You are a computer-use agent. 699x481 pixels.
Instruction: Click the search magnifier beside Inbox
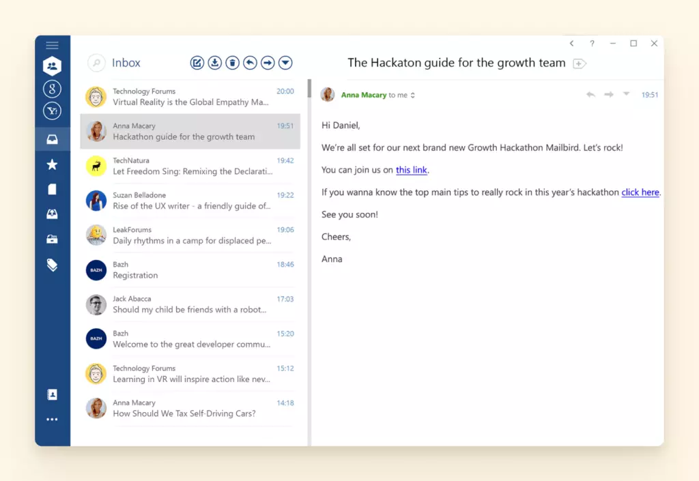pyautogui.click(x=96, y=63)
